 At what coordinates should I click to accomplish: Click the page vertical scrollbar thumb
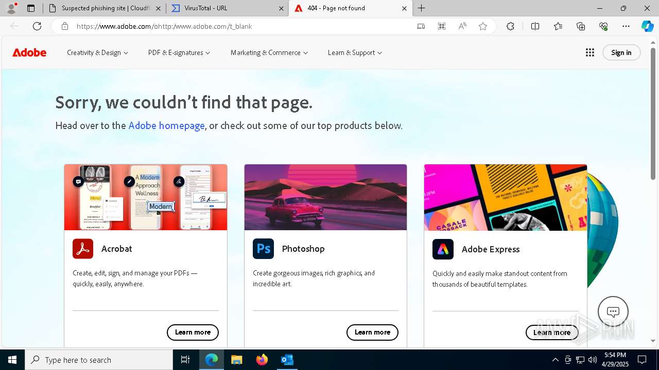[x=653, y=113]
